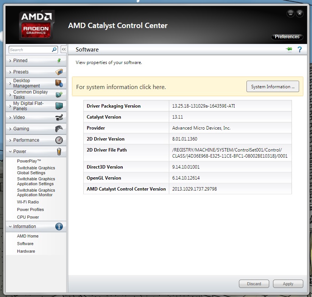Click the Gaming controller icon
The width and height of the screenshot is (312, 297).
[x=59, y=129]
